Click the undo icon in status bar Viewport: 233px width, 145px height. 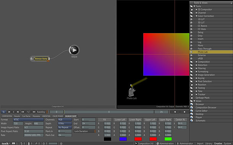21,143
